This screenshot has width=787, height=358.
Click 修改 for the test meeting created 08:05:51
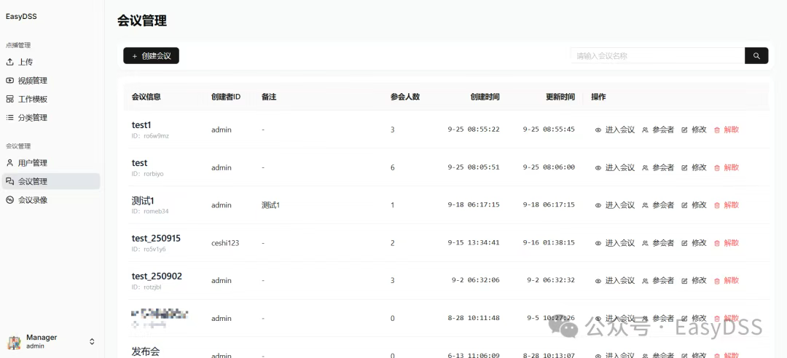(x=694, y=167)
